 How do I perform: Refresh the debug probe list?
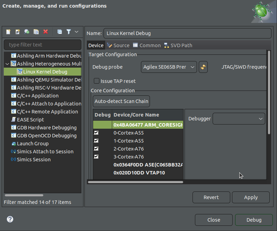[x=203, y=67]
